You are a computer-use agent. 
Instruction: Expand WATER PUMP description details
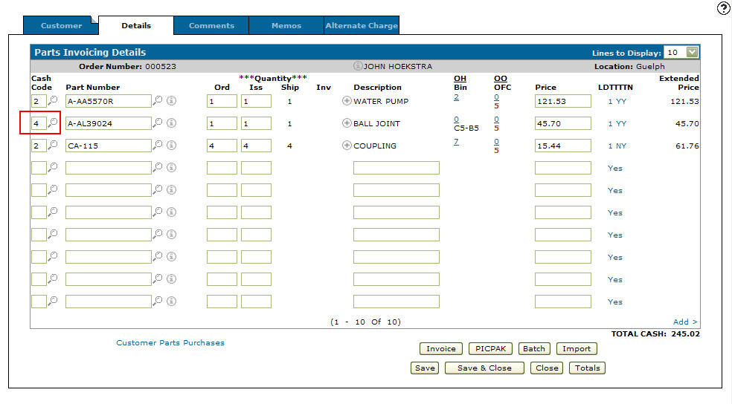click(347, 101)
